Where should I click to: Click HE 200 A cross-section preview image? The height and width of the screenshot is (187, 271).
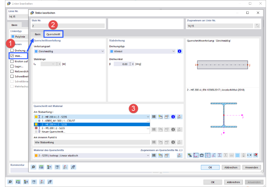224,115
